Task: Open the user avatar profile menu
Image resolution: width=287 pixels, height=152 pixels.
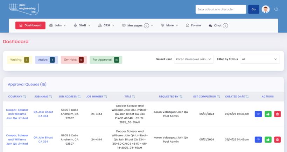Action: pyautogui.click(x=266, y=9)
